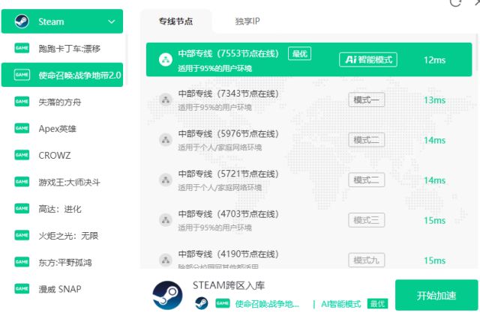Click node icon of 5721节点在线 row
This screenshot has height=313, width=480.
166,180
